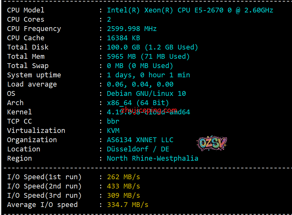
Task: Select the 'Organization' label
Action: [32, 140]
